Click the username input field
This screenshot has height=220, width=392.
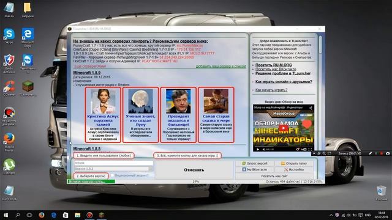114,163
